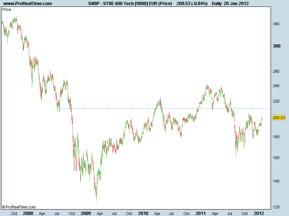The width and height of the screenshot is (289, 216).
Task: Click the '20 Jan 2012' date in the header
Action: click(x=236, y=4)
